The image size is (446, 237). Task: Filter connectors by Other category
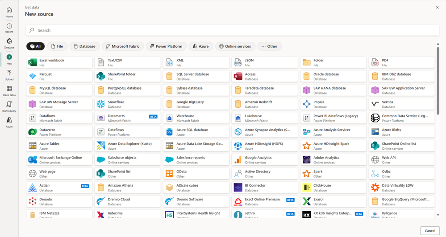270,46
